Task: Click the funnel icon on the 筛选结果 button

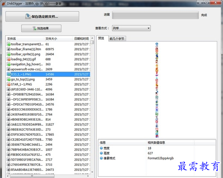Action: point(35,29)
